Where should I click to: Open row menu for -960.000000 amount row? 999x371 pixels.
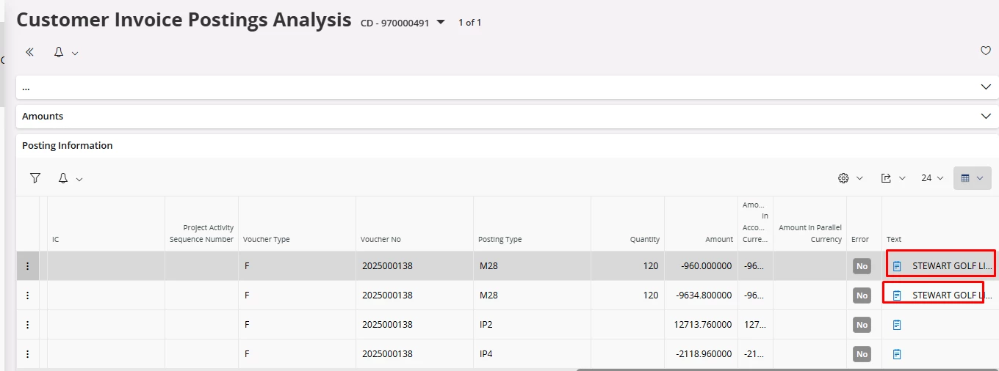[x=28, y=266]
